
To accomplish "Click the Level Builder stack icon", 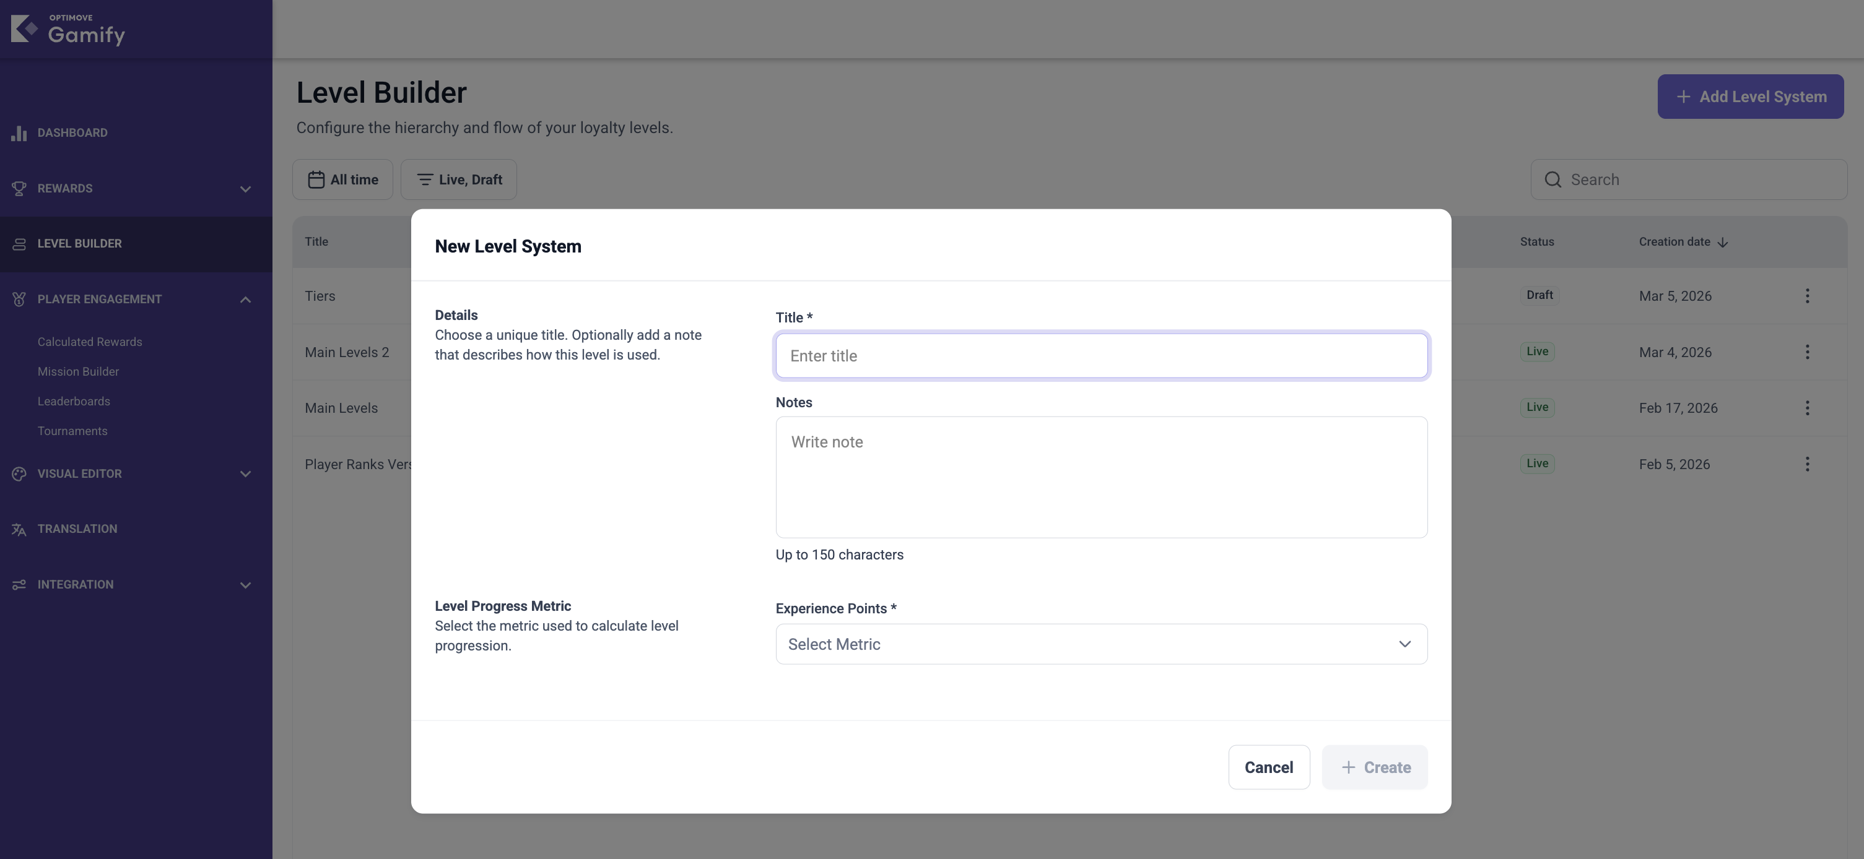I will 19,244.
